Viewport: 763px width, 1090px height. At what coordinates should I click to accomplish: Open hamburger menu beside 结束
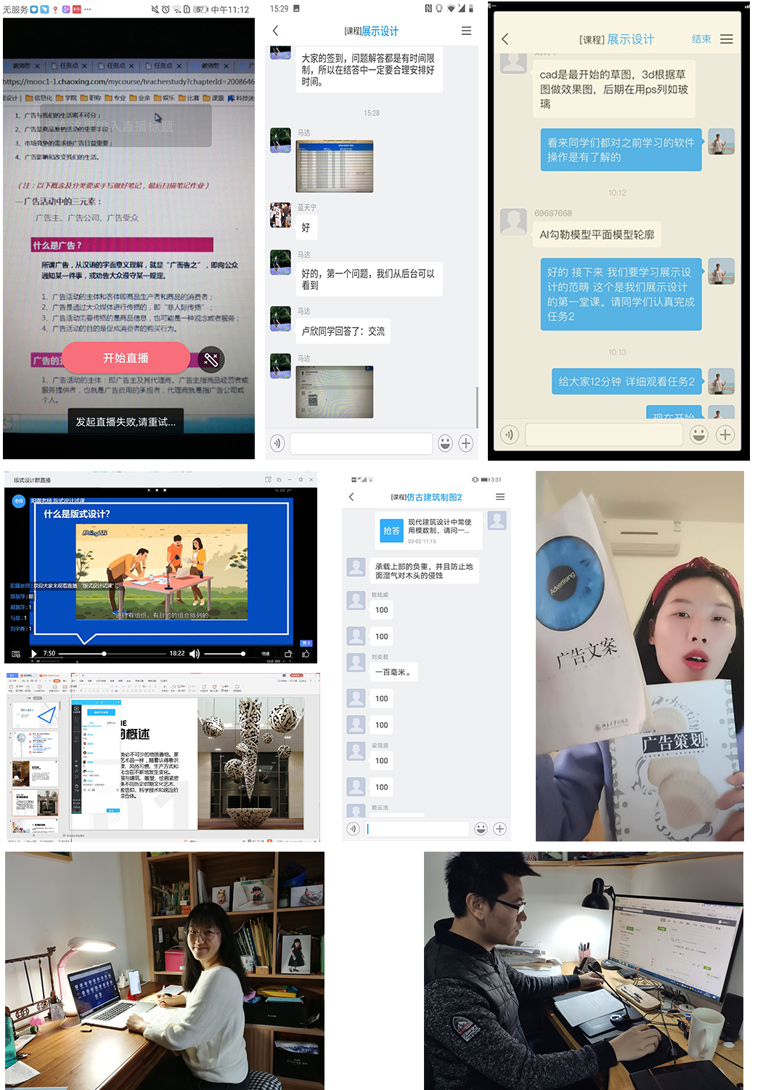point(726,39)
